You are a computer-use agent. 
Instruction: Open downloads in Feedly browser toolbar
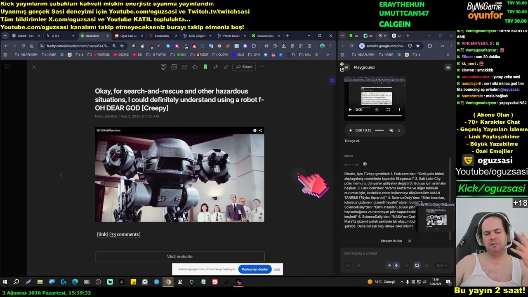[283, 46]
